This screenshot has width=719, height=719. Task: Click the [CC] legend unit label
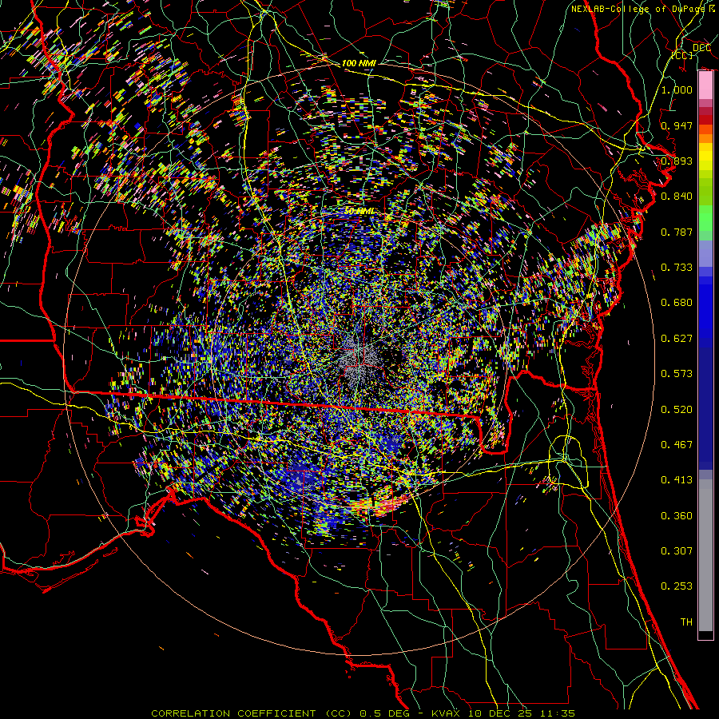(682, 55)
